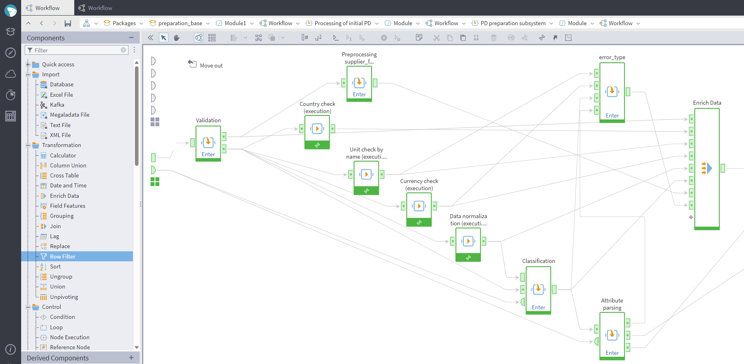Click the info icon at sidebar bottom

pos(10,349)
